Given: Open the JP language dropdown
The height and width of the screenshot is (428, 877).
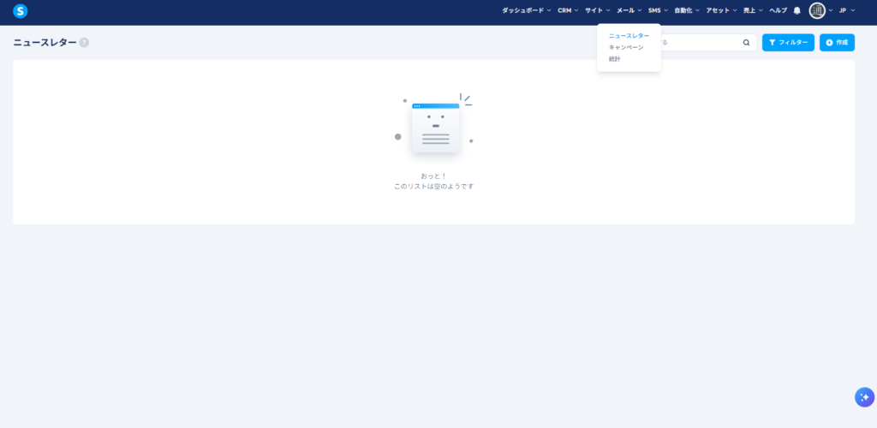Looking at the screenshot, I should pyautogui.click(x=846, y=10).
